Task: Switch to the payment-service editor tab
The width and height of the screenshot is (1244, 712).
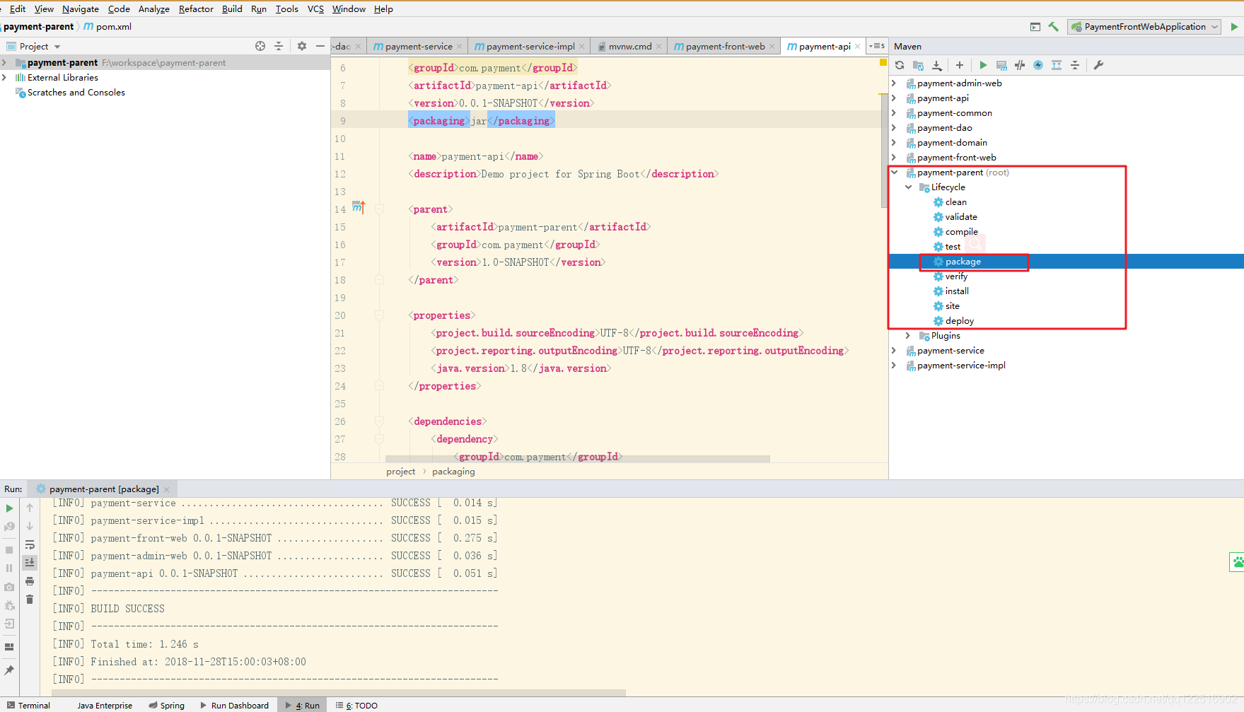Action: (417, 46)
